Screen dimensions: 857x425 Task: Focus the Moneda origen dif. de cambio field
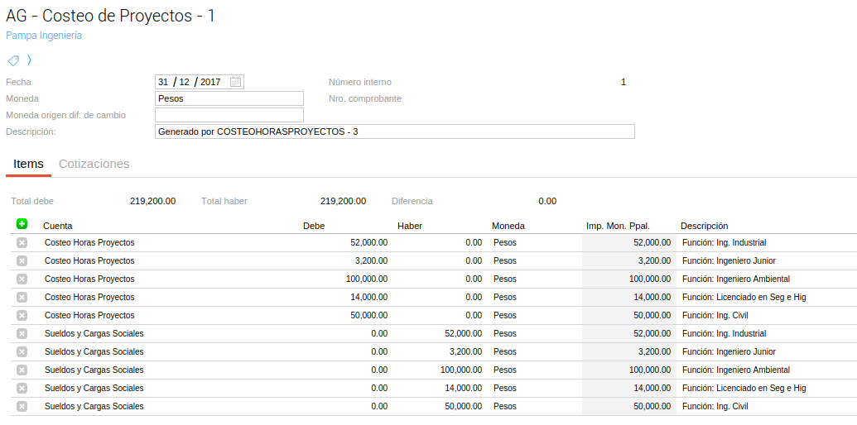point(229,115)
